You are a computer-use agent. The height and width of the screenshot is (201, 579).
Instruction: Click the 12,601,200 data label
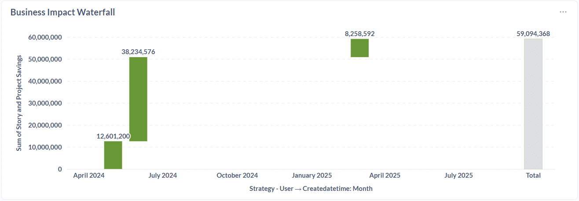(114, 136)
